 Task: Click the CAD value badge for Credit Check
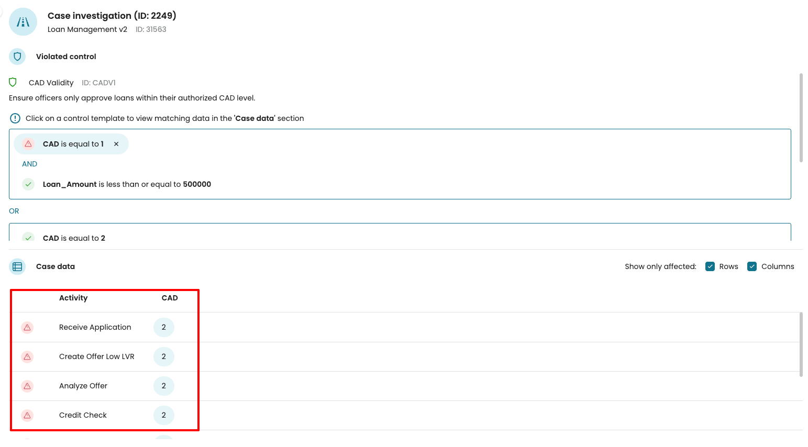[x=163, y=415]
